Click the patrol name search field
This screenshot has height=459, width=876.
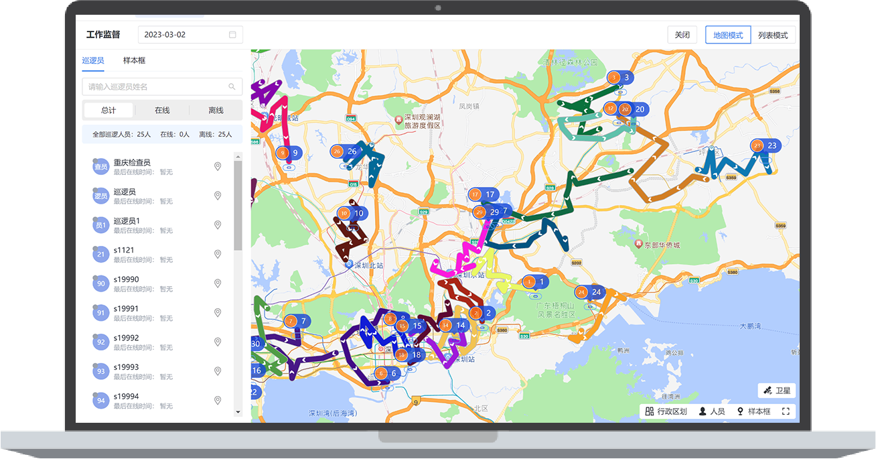154,86
